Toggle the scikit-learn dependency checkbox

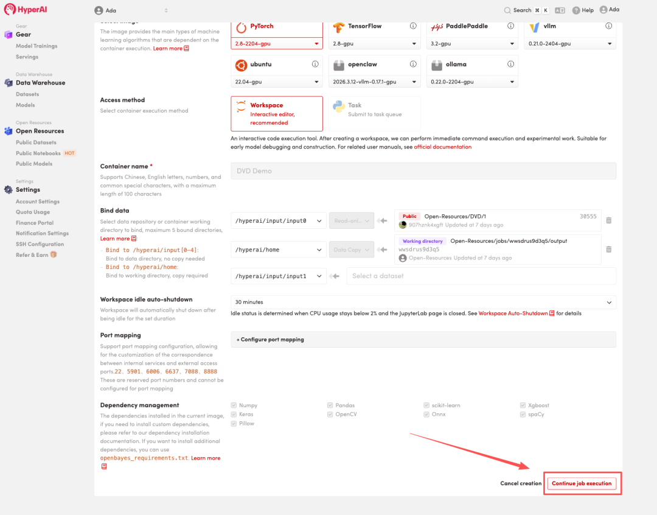(426, 405)
